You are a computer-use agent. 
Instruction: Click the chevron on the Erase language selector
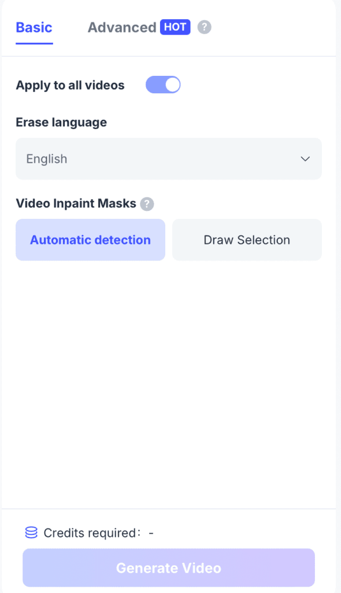[x=305, y=159]
